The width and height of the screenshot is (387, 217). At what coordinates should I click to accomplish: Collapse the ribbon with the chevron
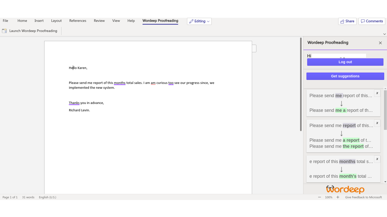tap(384, 34)
